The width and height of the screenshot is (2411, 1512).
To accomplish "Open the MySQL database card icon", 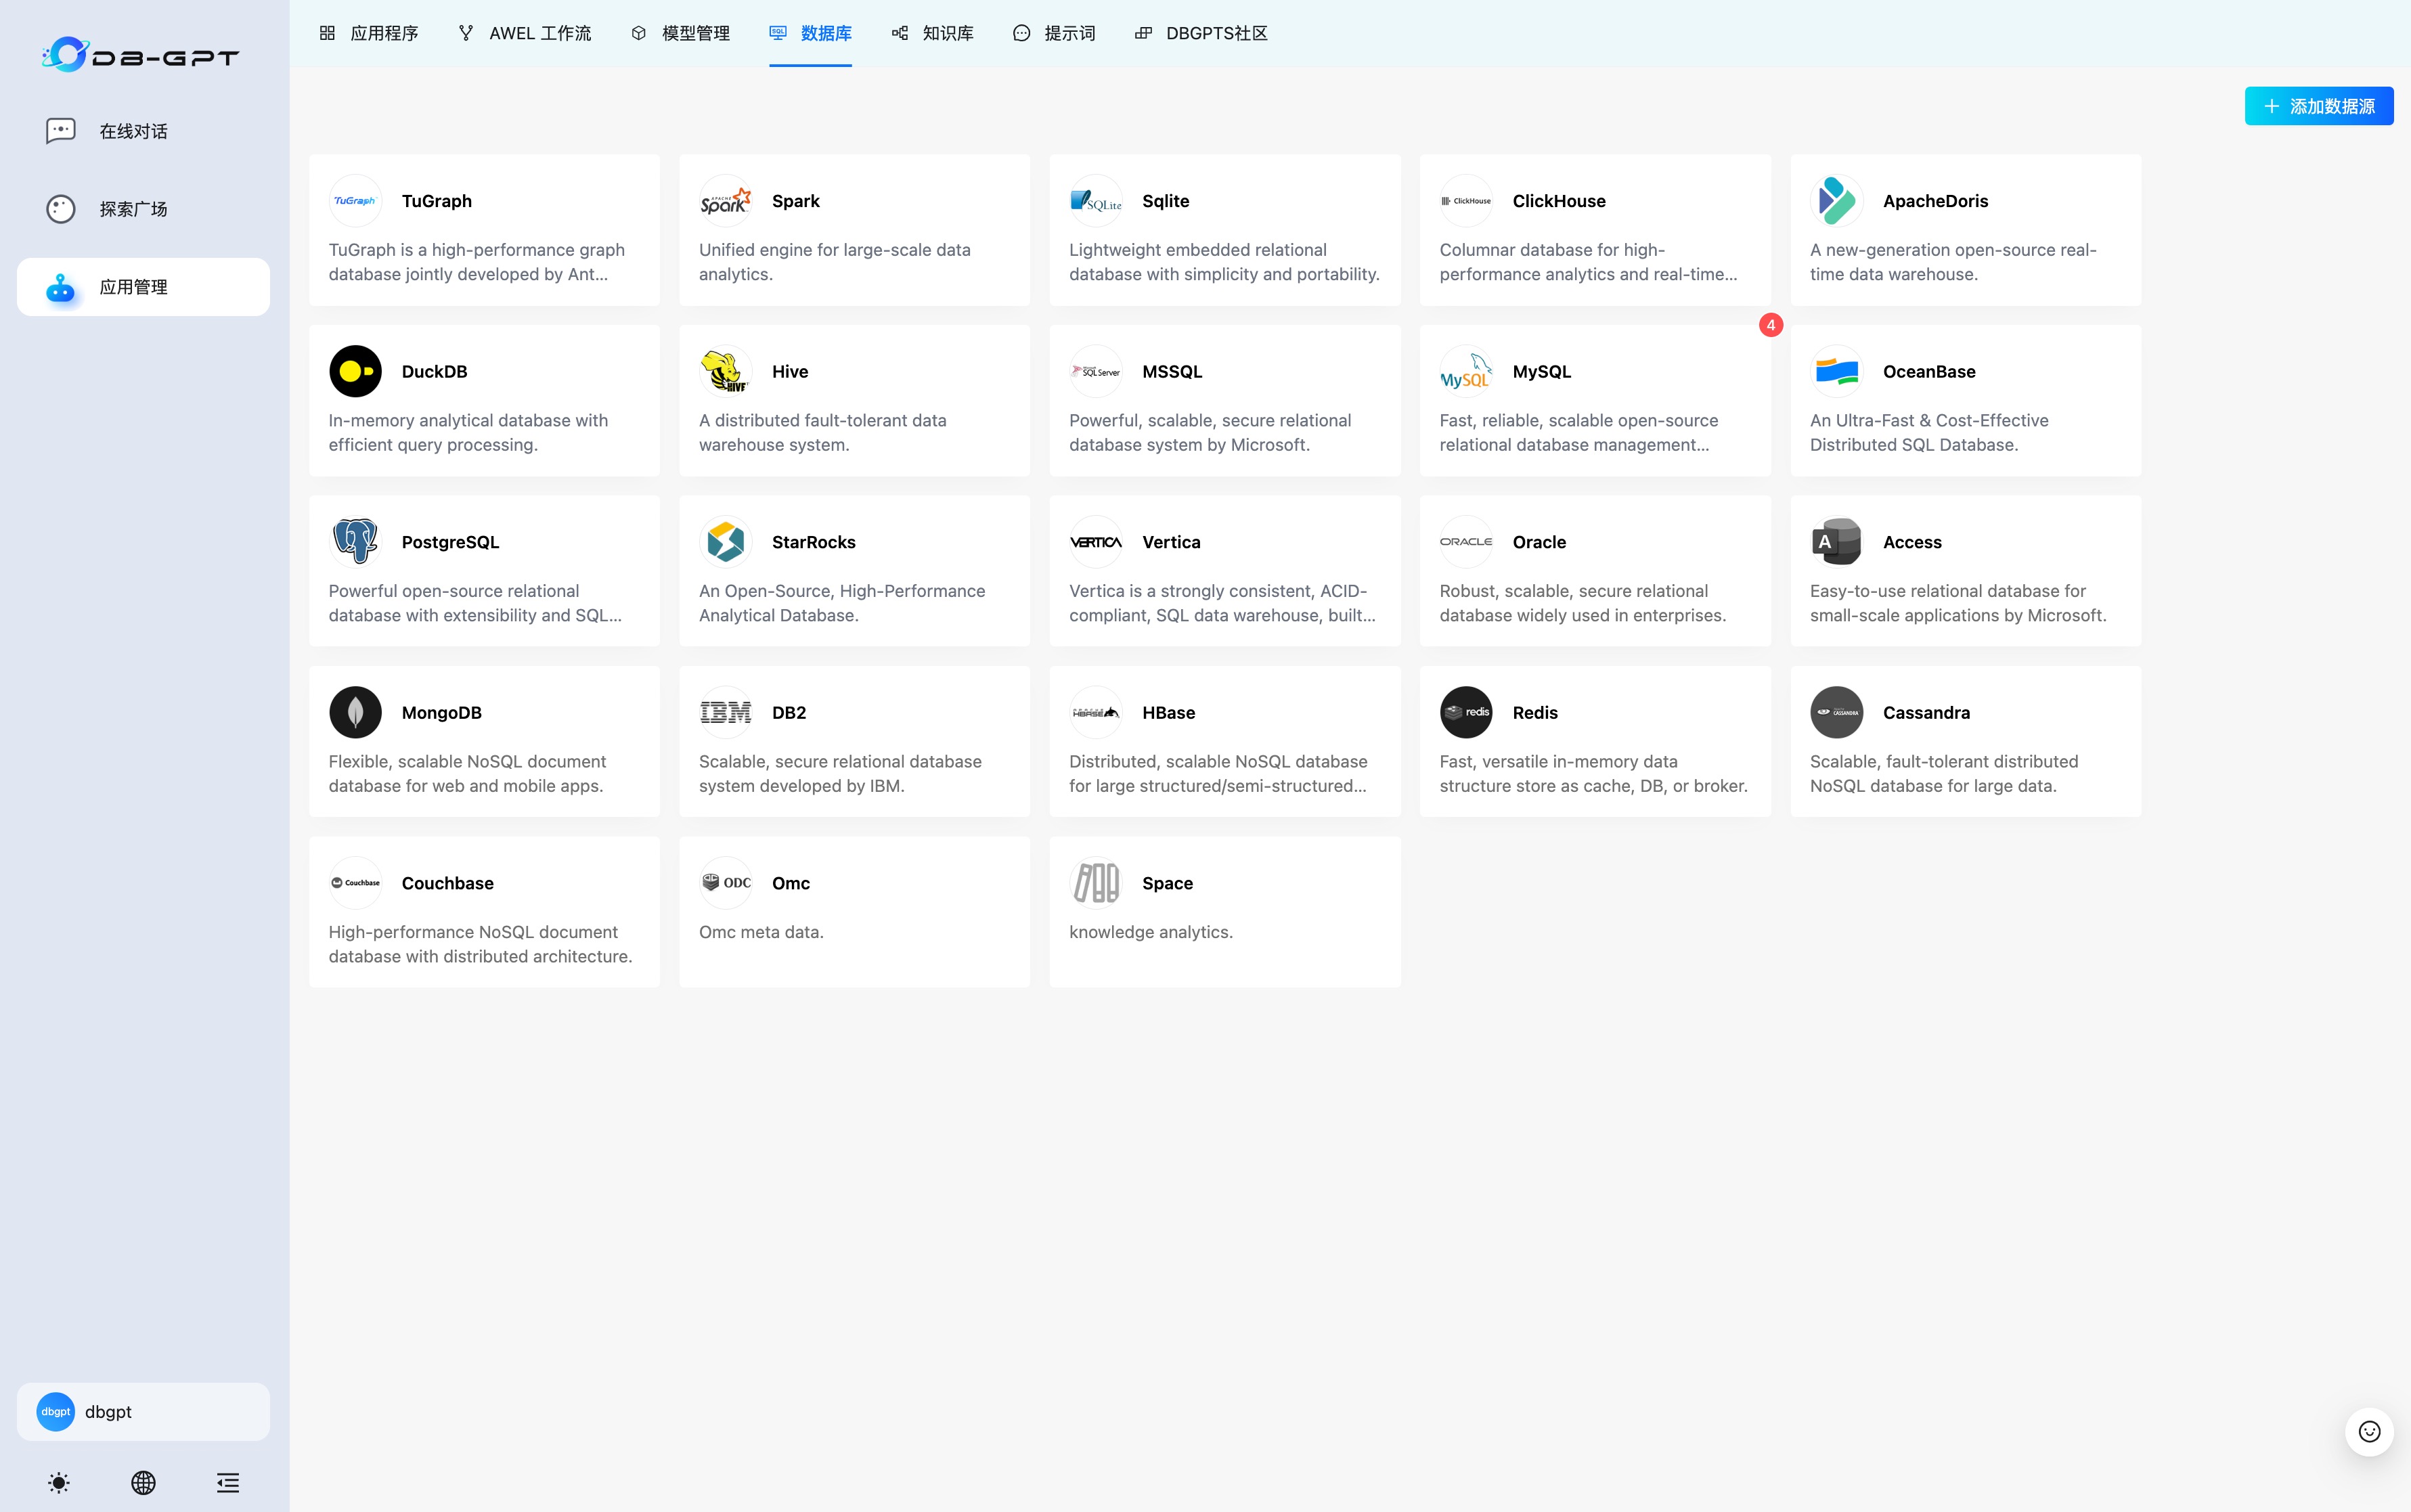I will coord(1465,372).
